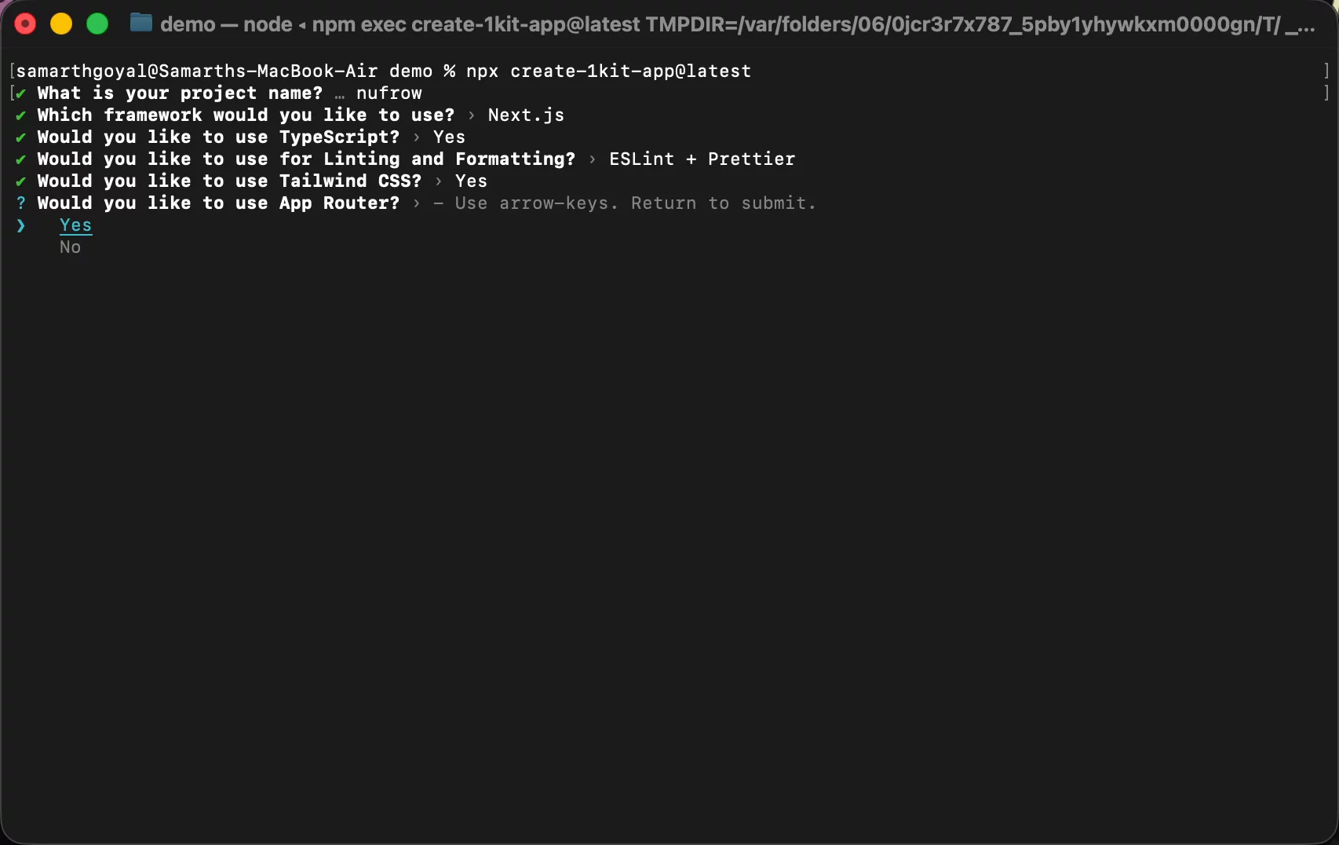Click the red close window button
This screenshot has height=845, width=1339.
pos(25,24)
